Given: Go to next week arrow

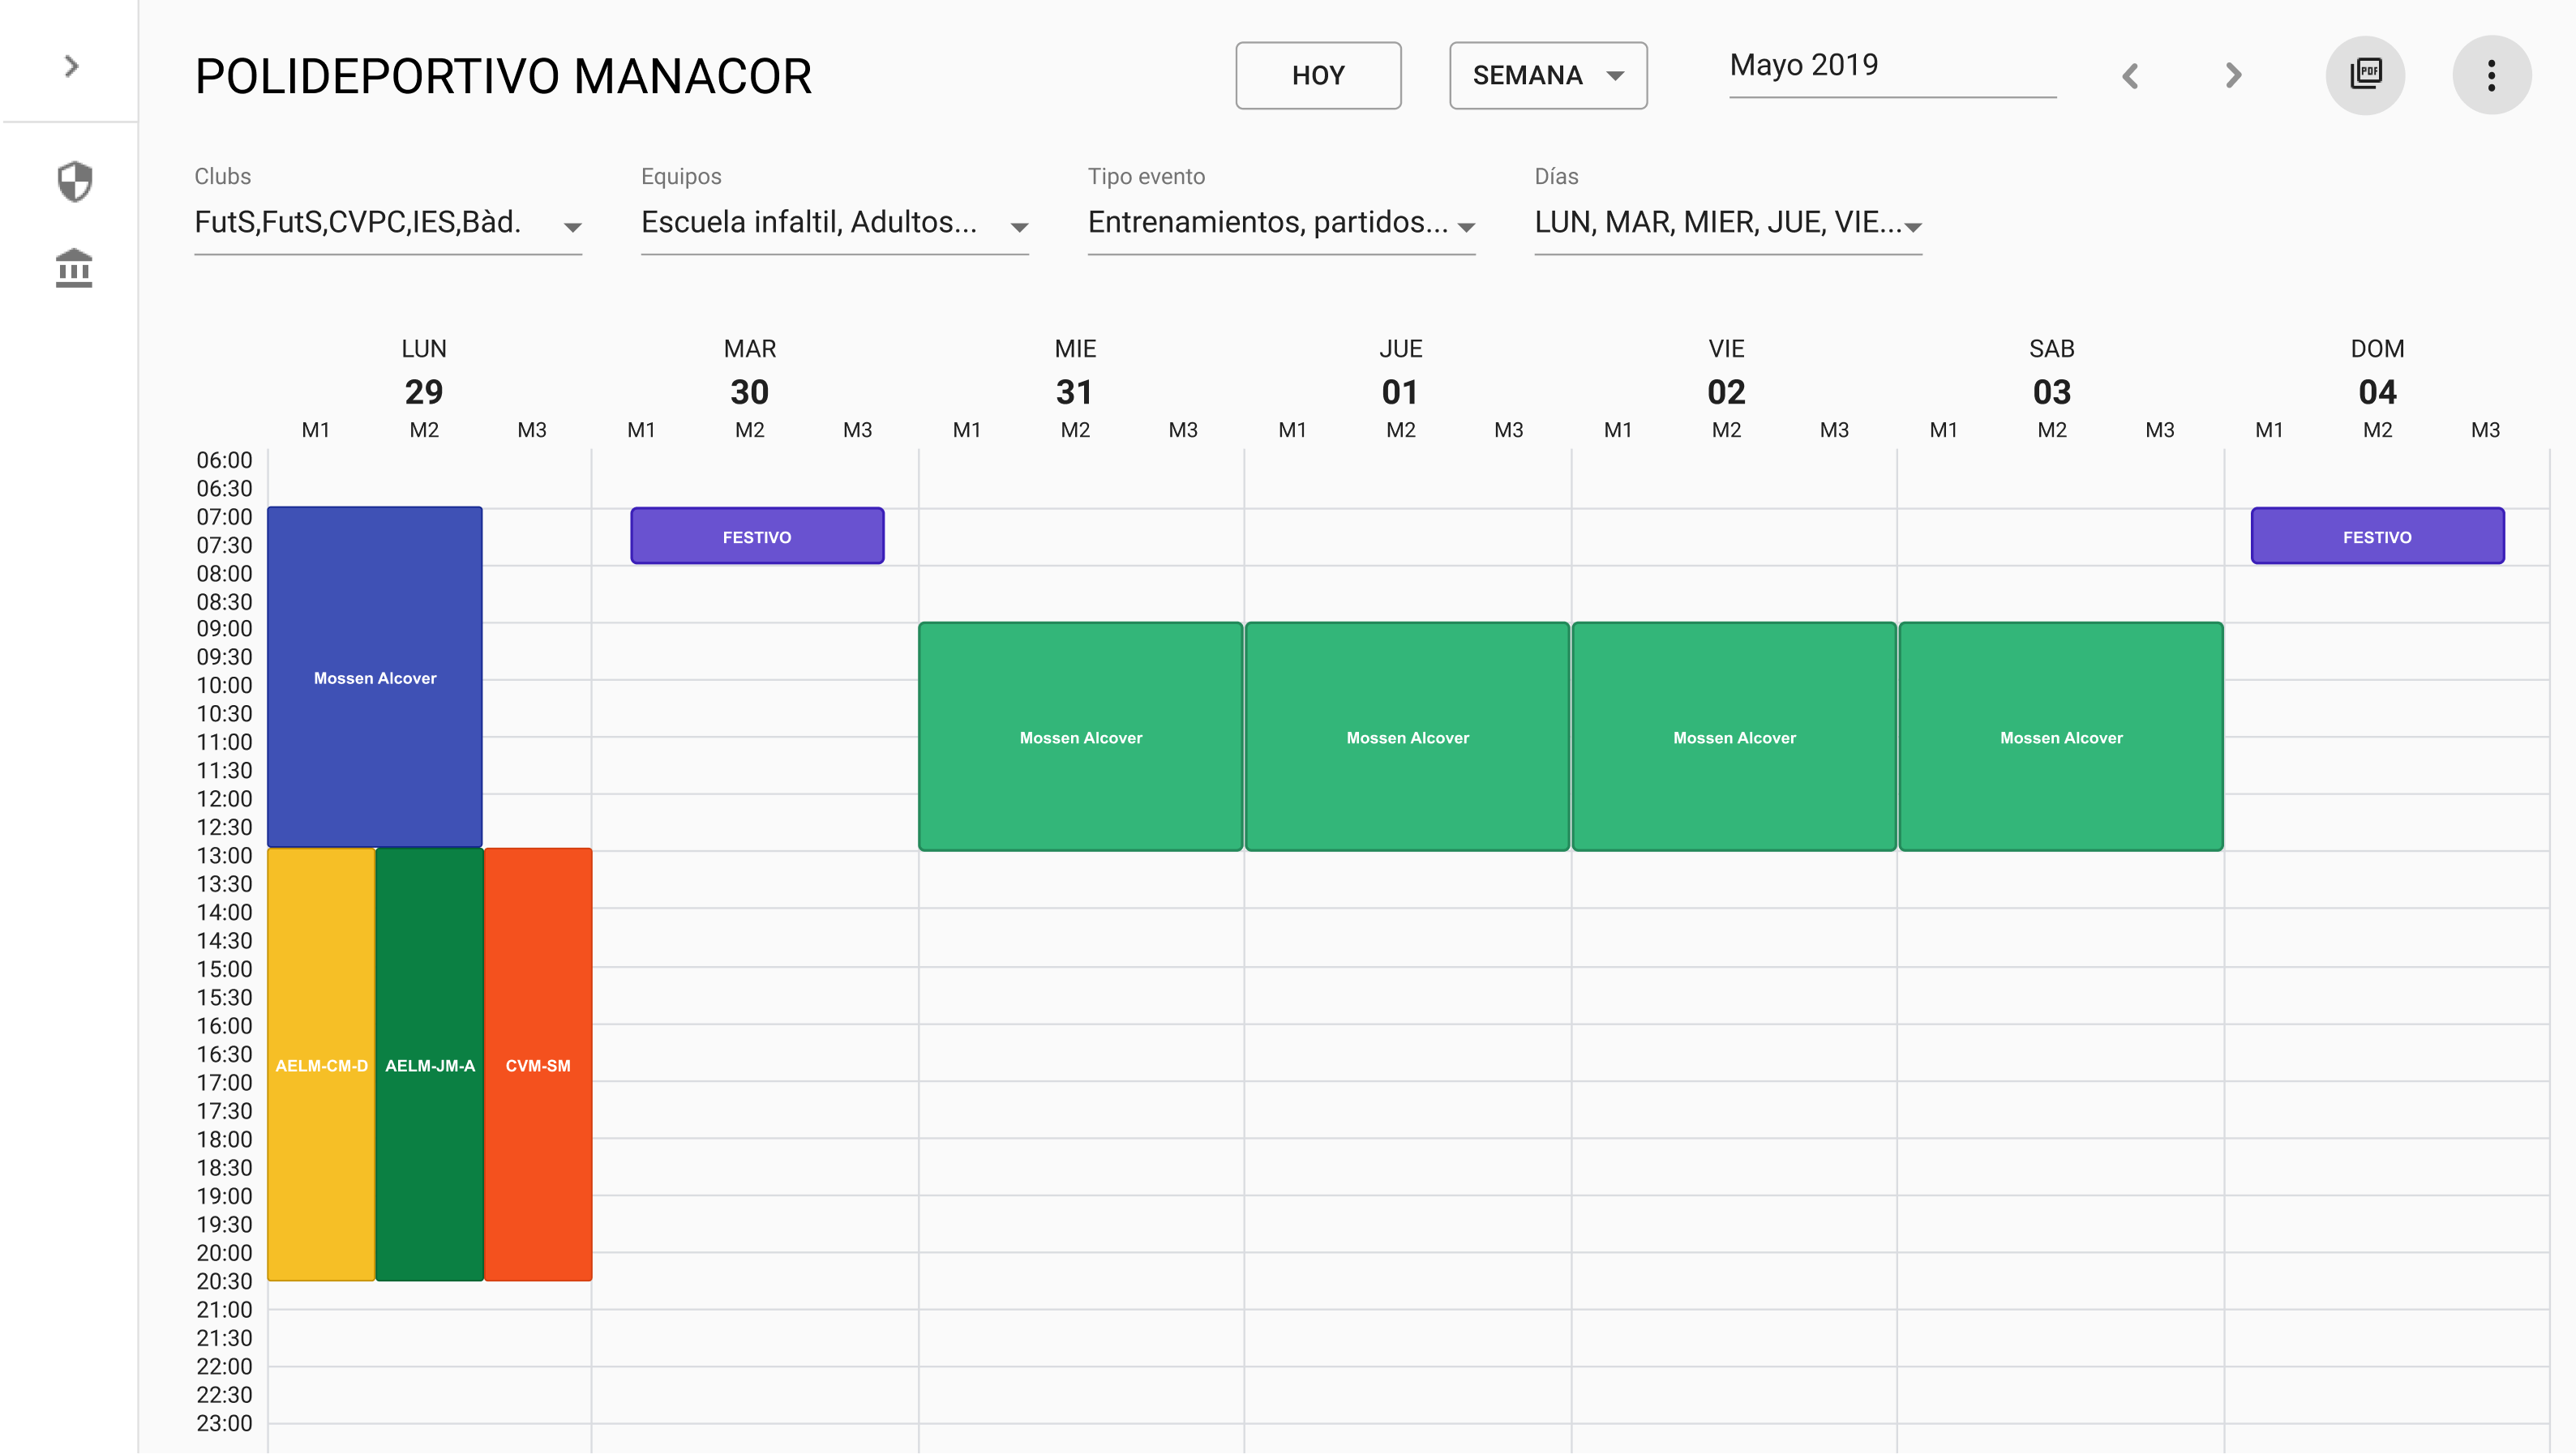Looking at the screenshot, I should point(2234,76).
